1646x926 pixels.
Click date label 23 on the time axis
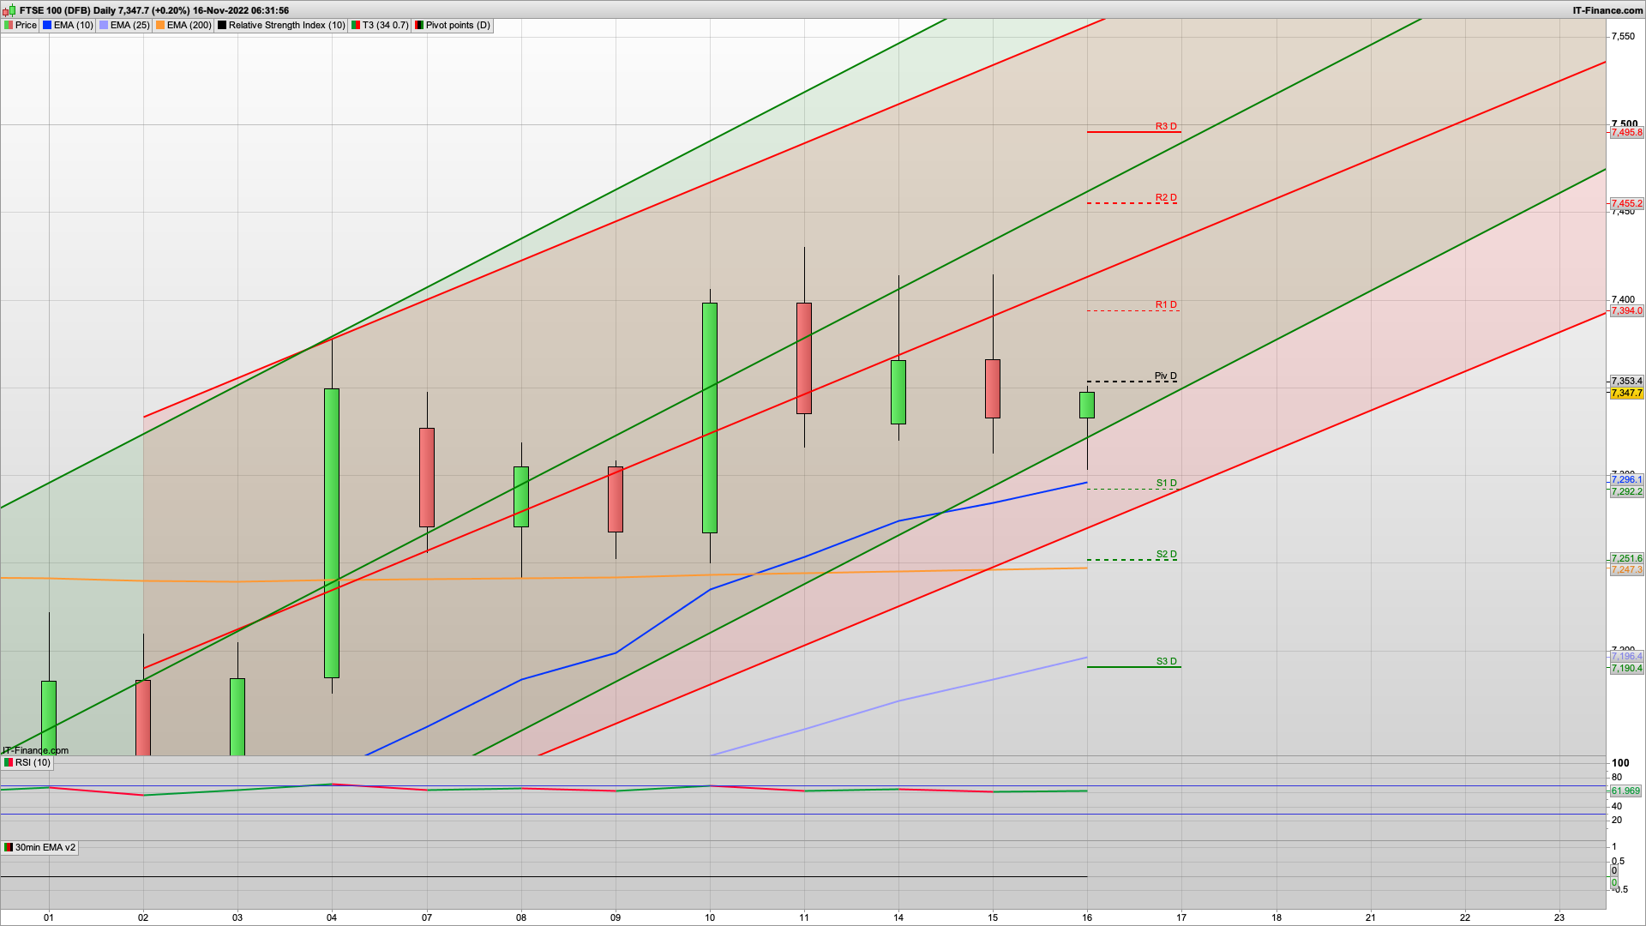[x=1559, y=917]
